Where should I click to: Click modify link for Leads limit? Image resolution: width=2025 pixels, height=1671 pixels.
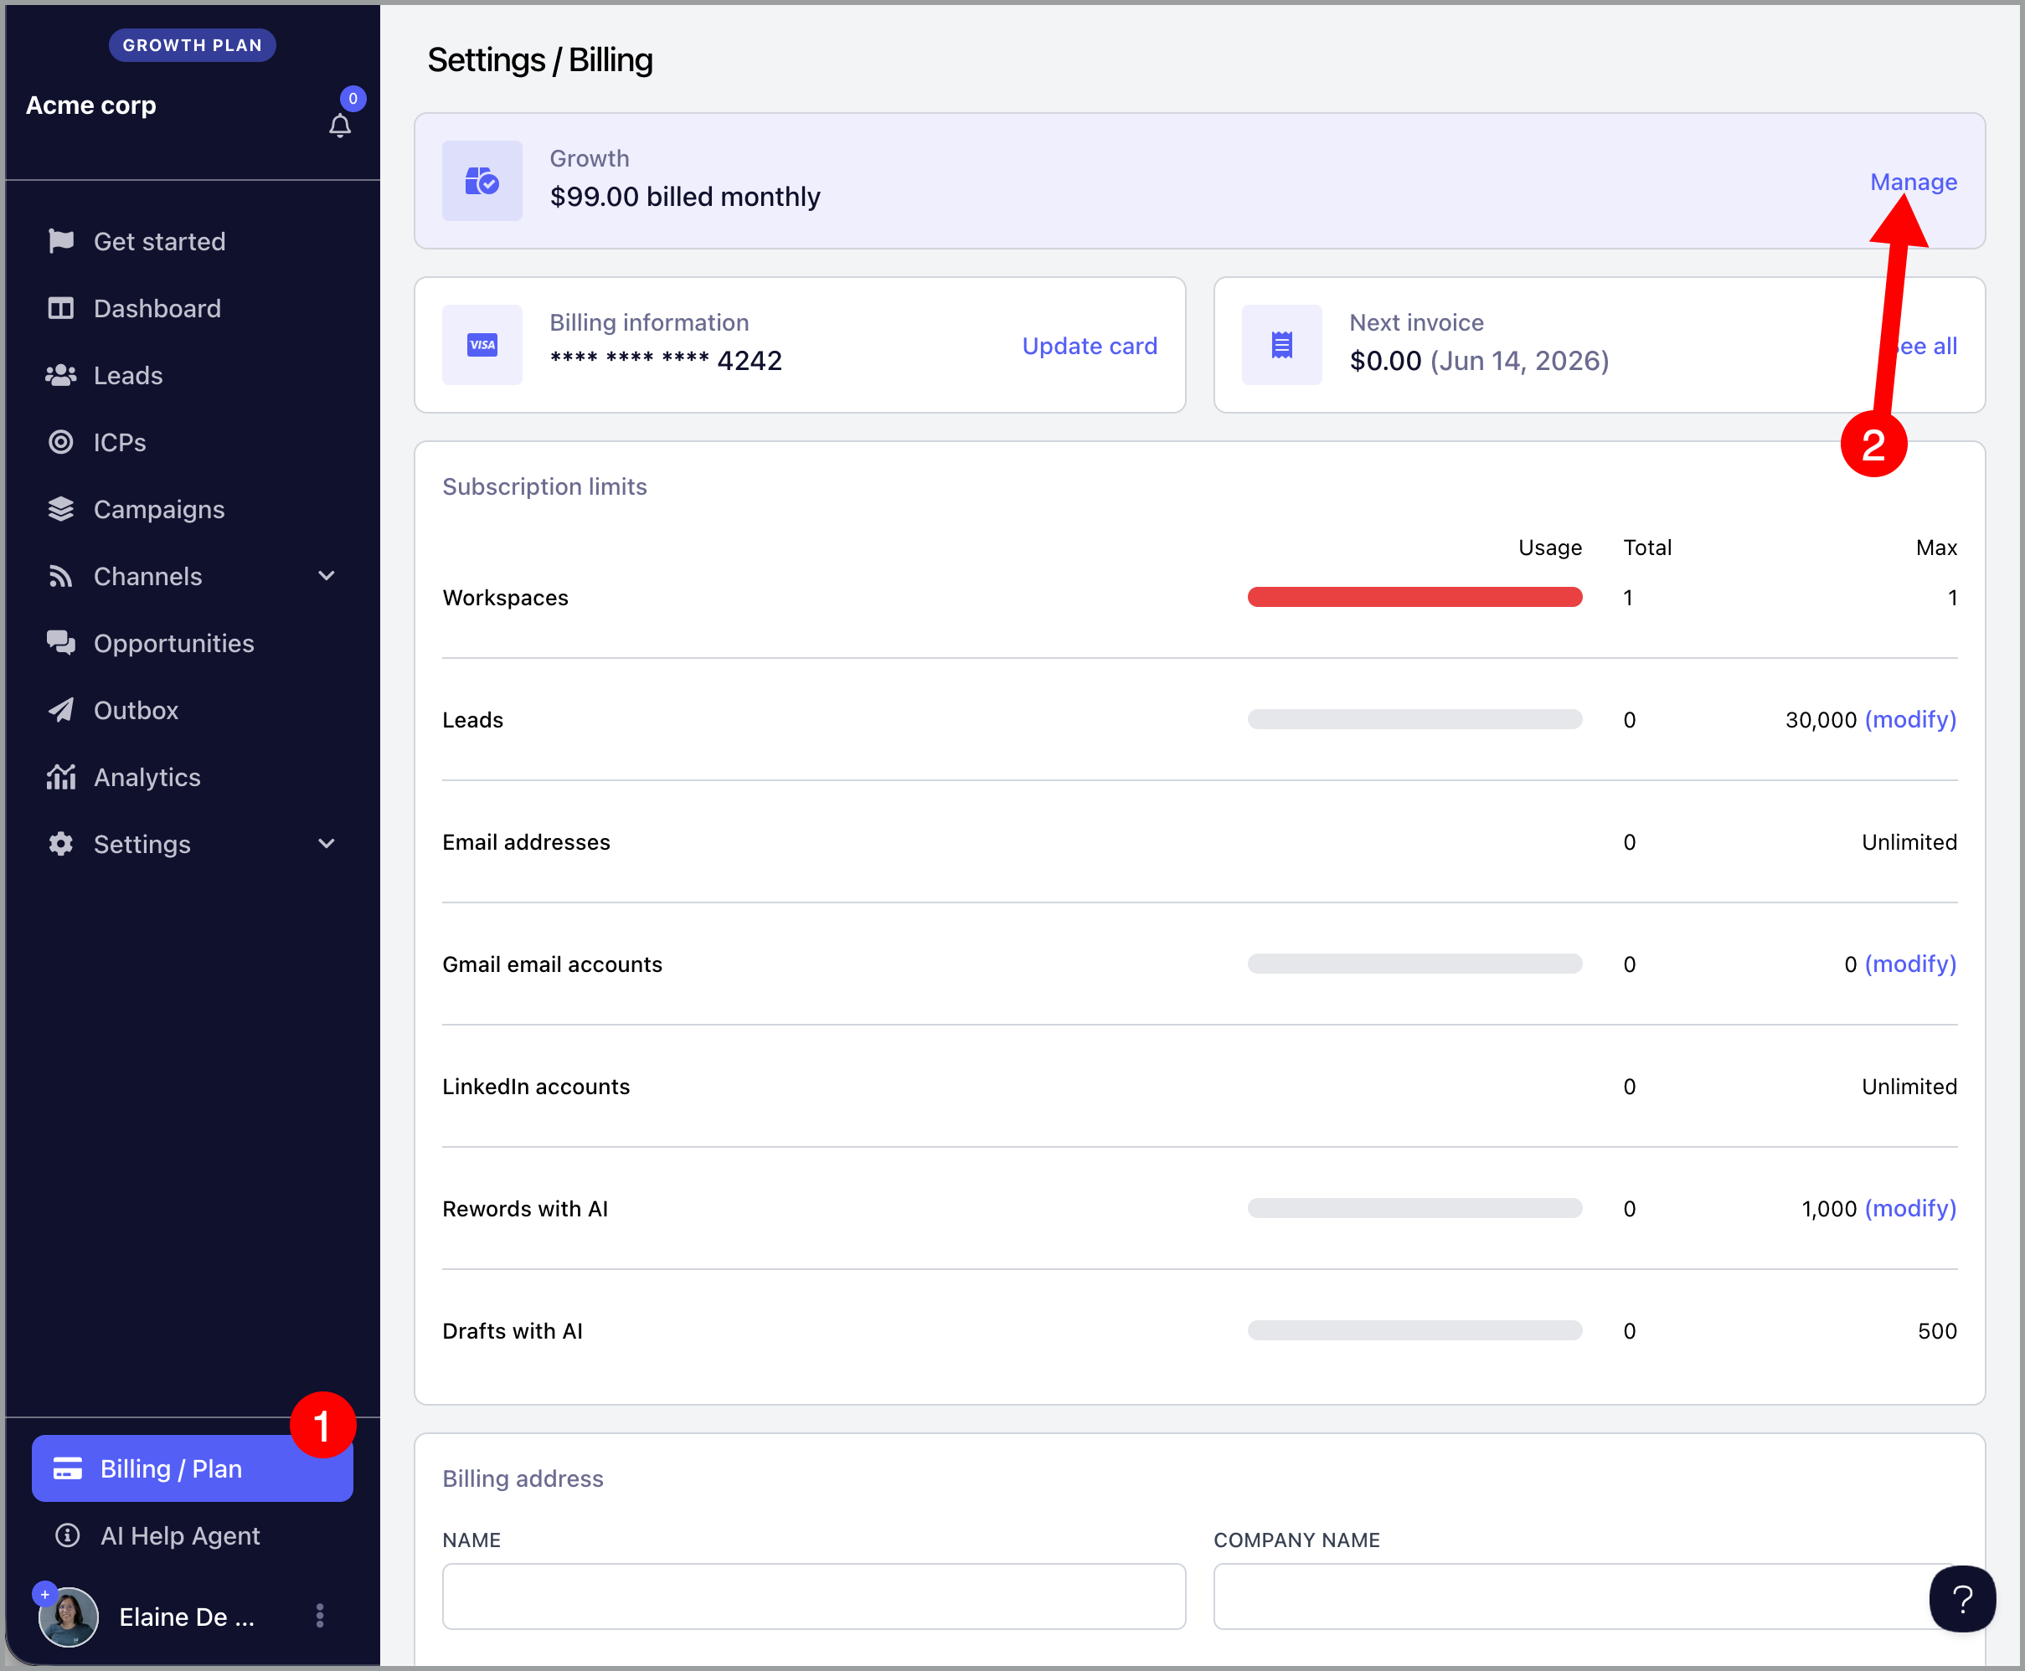(x=1910, y=719)
